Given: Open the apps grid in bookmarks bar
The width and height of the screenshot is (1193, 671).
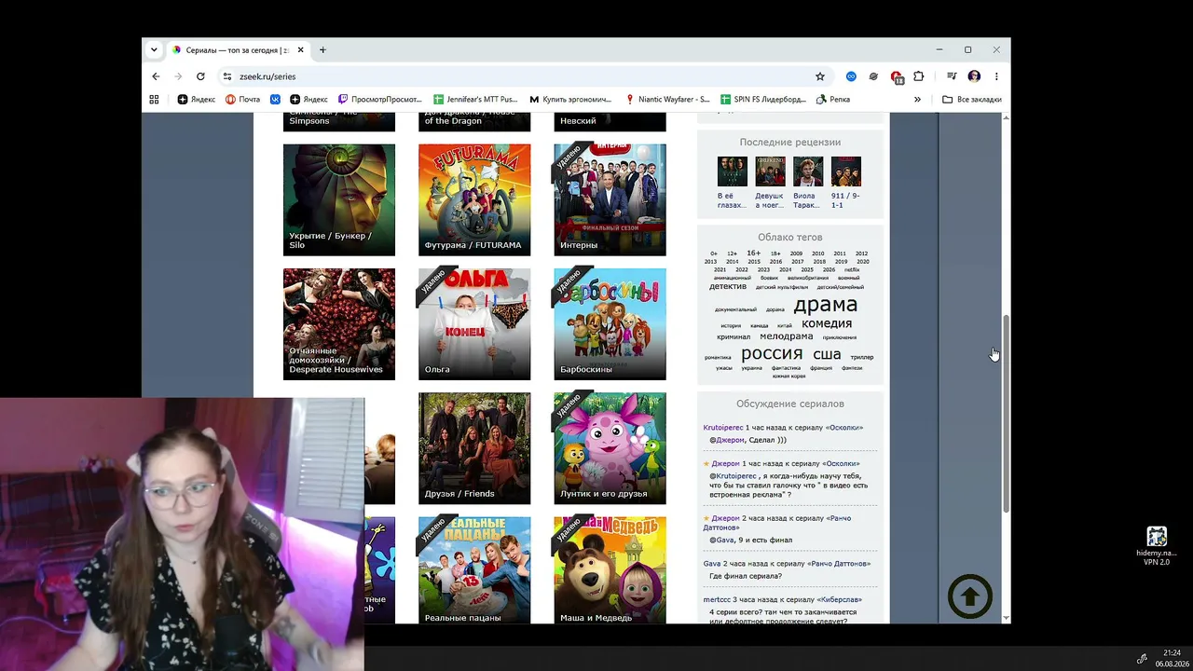Looking at the screenshot, I should (x=154, y=99).
